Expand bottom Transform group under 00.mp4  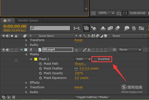[x=26, y=87]
